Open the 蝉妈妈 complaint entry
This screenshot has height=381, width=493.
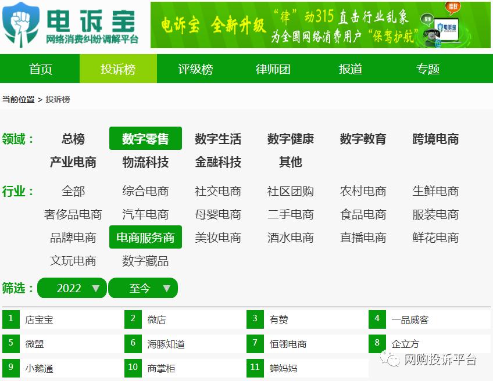click(283, 368)
